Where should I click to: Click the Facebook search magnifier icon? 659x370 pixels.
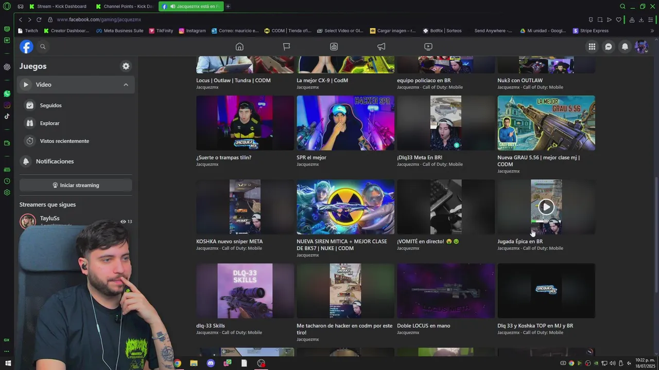tap(43, 47)
